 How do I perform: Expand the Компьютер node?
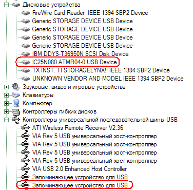[x=6, y=103]
